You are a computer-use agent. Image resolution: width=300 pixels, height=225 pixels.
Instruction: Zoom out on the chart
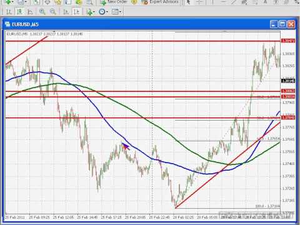pos(53,12)
